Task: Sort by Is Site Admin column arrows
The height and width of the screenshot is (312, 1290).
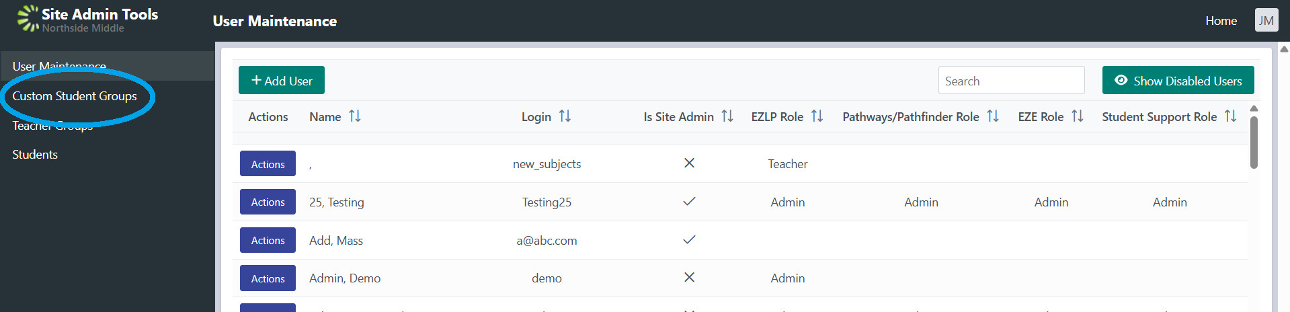Action: (x=727, y=116)
